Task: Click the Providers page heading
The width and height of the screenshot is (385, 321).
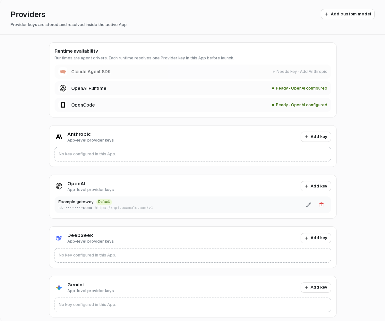Action: (28, 14)
